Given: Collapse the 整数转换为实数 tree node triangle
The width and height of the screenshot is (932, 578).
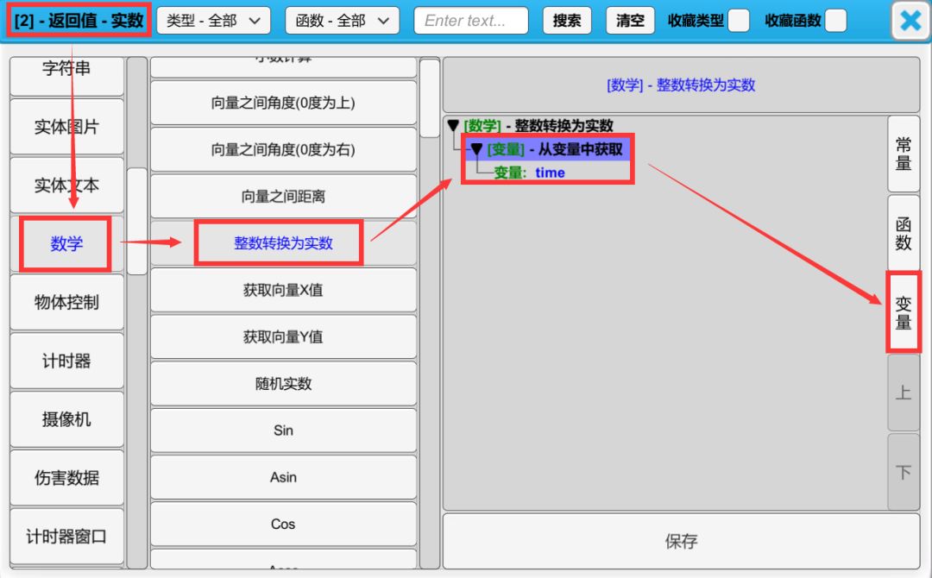Looking at the screenshot, I should click(454, 126).
